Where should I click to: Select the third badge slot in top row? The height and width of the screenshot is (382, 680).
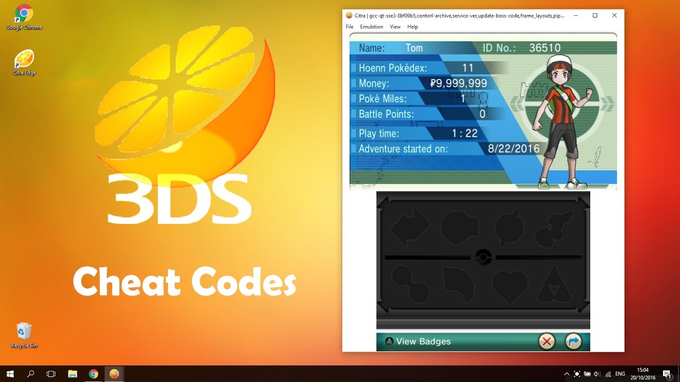(509, 228)
